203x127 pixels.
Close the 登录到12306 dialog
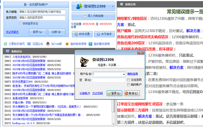pyautogui.click(x=141, y=52)
